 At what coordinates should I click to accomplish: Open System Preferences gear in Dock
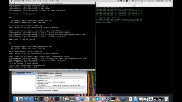62,99
